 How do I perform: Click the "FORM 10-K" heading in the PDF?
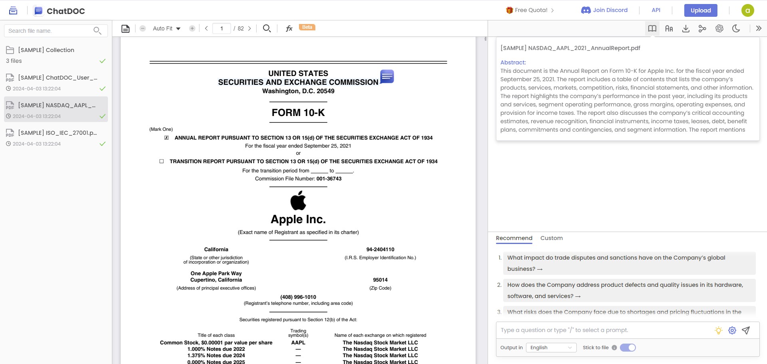point(298,113)
